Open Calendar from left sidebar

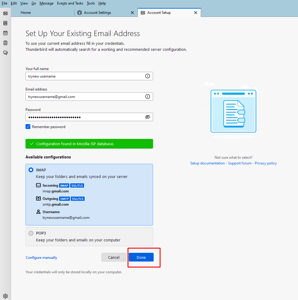tap(5, 33)
